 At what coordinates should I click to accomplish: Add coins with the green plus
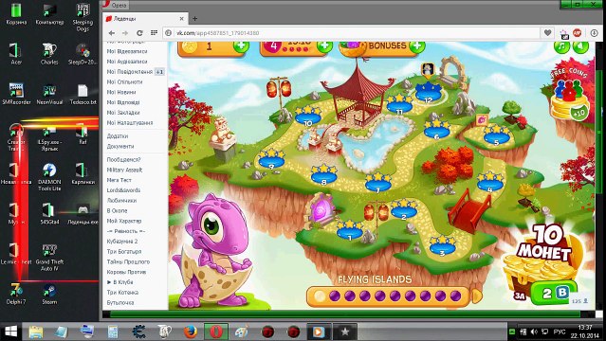pyautogui.click(x=241, y=46)
